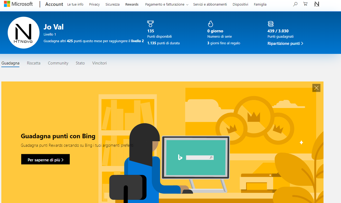The width and height of the screenshot is (341, 203).
Task: Open Rewards menu item
Action: click(132, 5)
